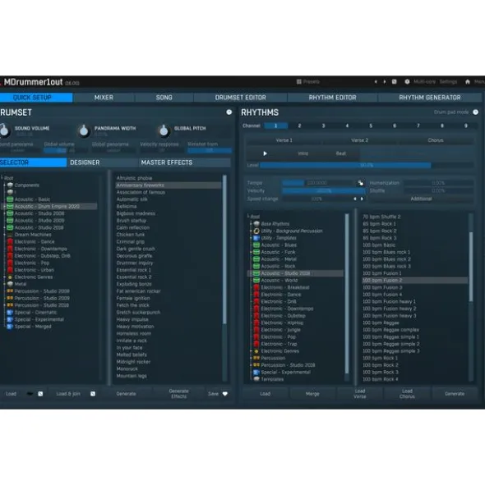Click the Acoustic - Blues rhythm drum icon
The width and height of the screenshot is (485, 485).
click(x=256, y=245)
